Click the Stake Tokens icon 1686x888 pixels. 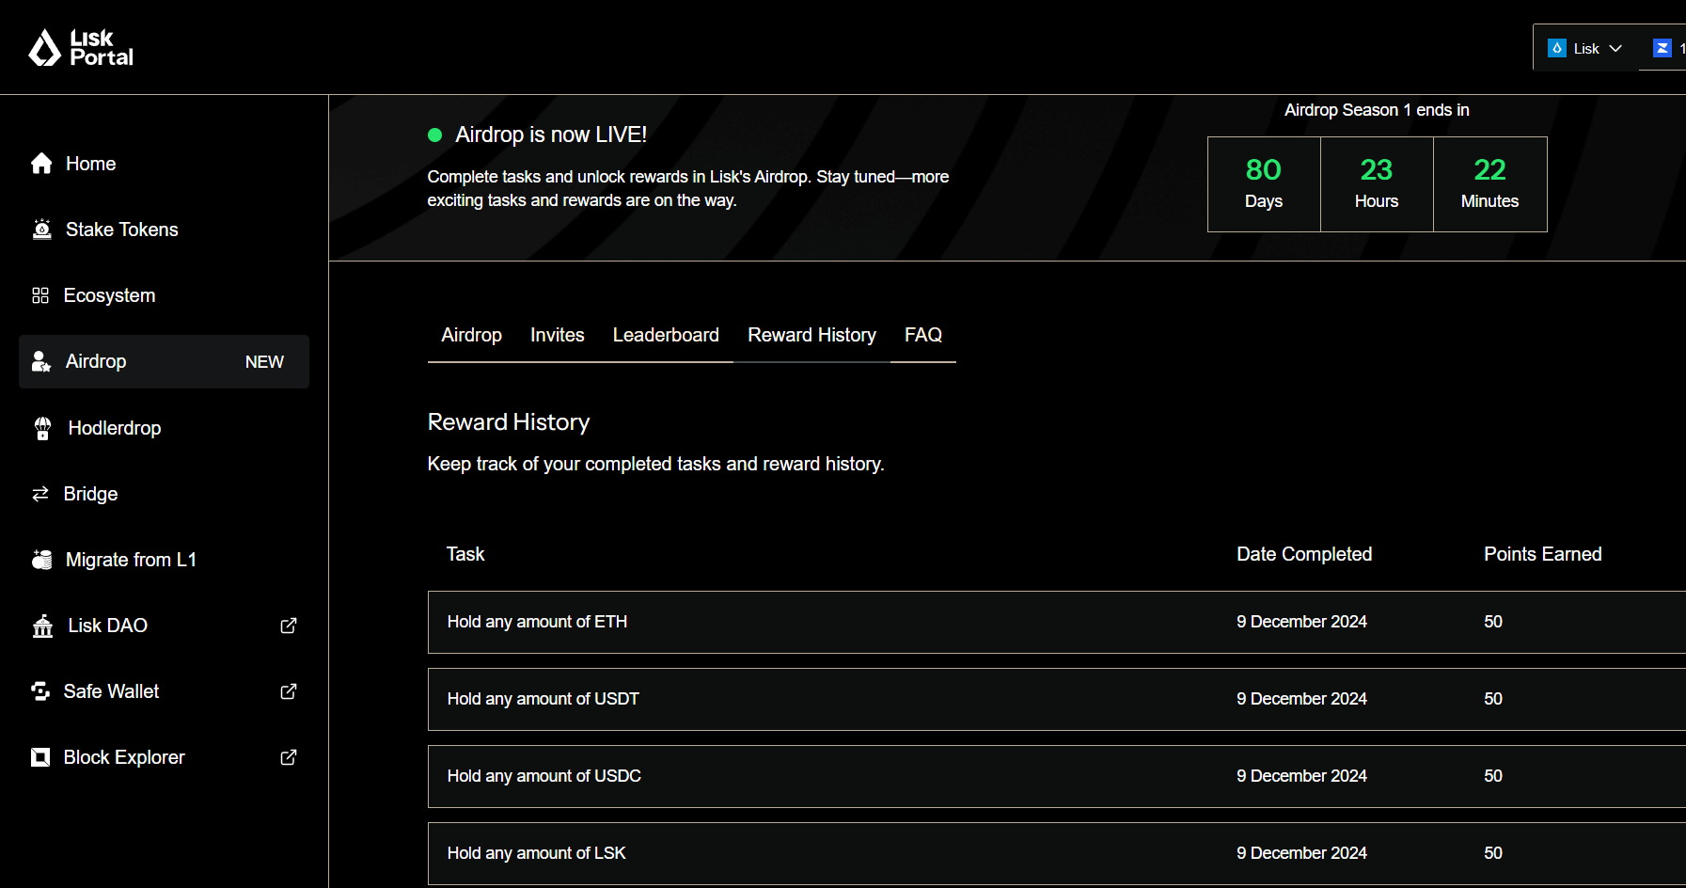point(41,230)
